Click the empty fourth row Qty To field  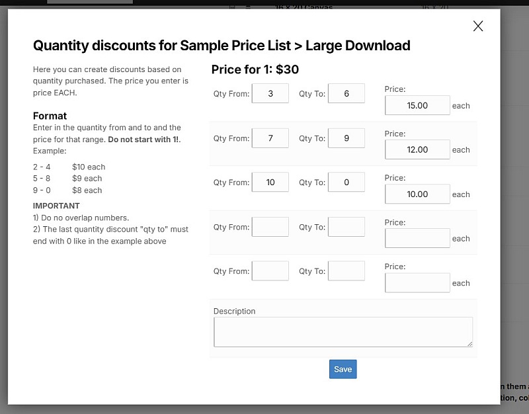coord(346,227)
